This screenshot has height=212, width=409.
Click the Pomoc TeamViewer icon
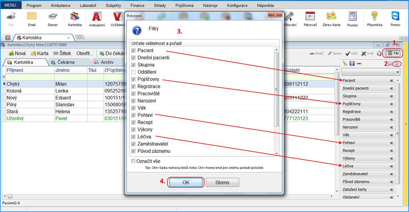pos(395,17)
